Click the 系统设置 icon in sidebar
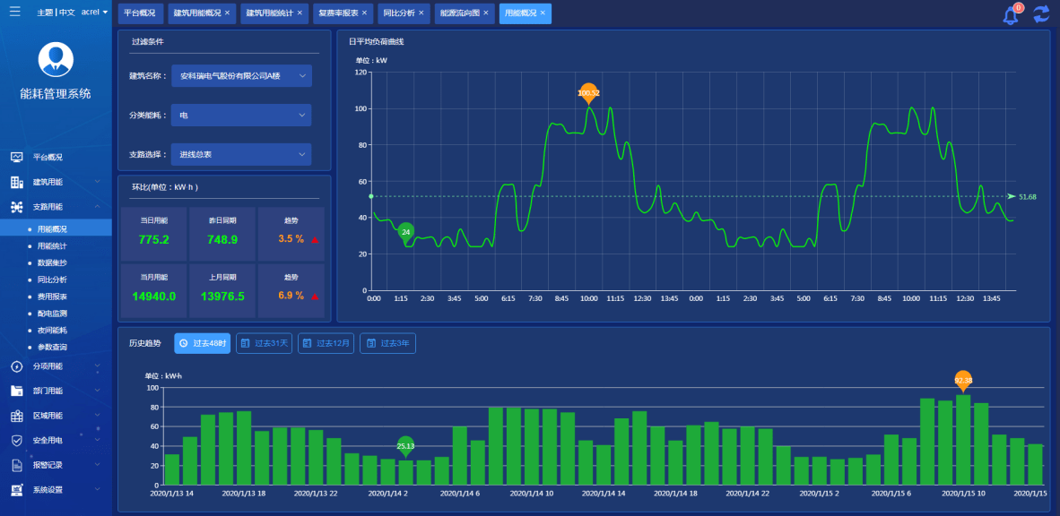This screenshot has height=516, width=1060. coord(16,490)
